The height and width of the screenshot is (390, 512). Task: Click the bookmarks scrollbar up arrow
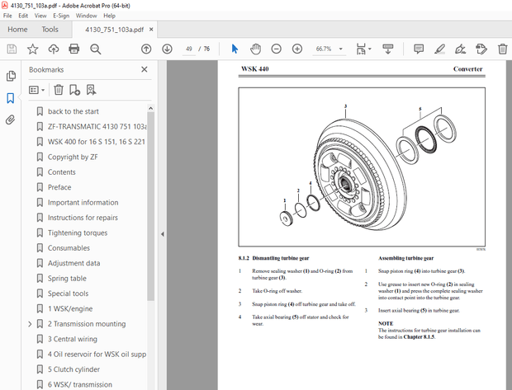click(150, 108)
